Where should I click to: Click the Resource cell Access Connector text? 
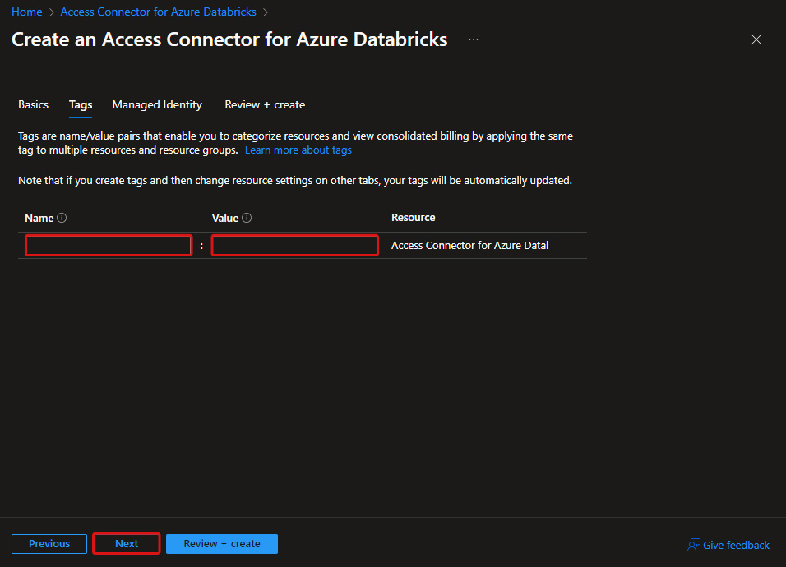pyautogui.click(x=469, y=246)
